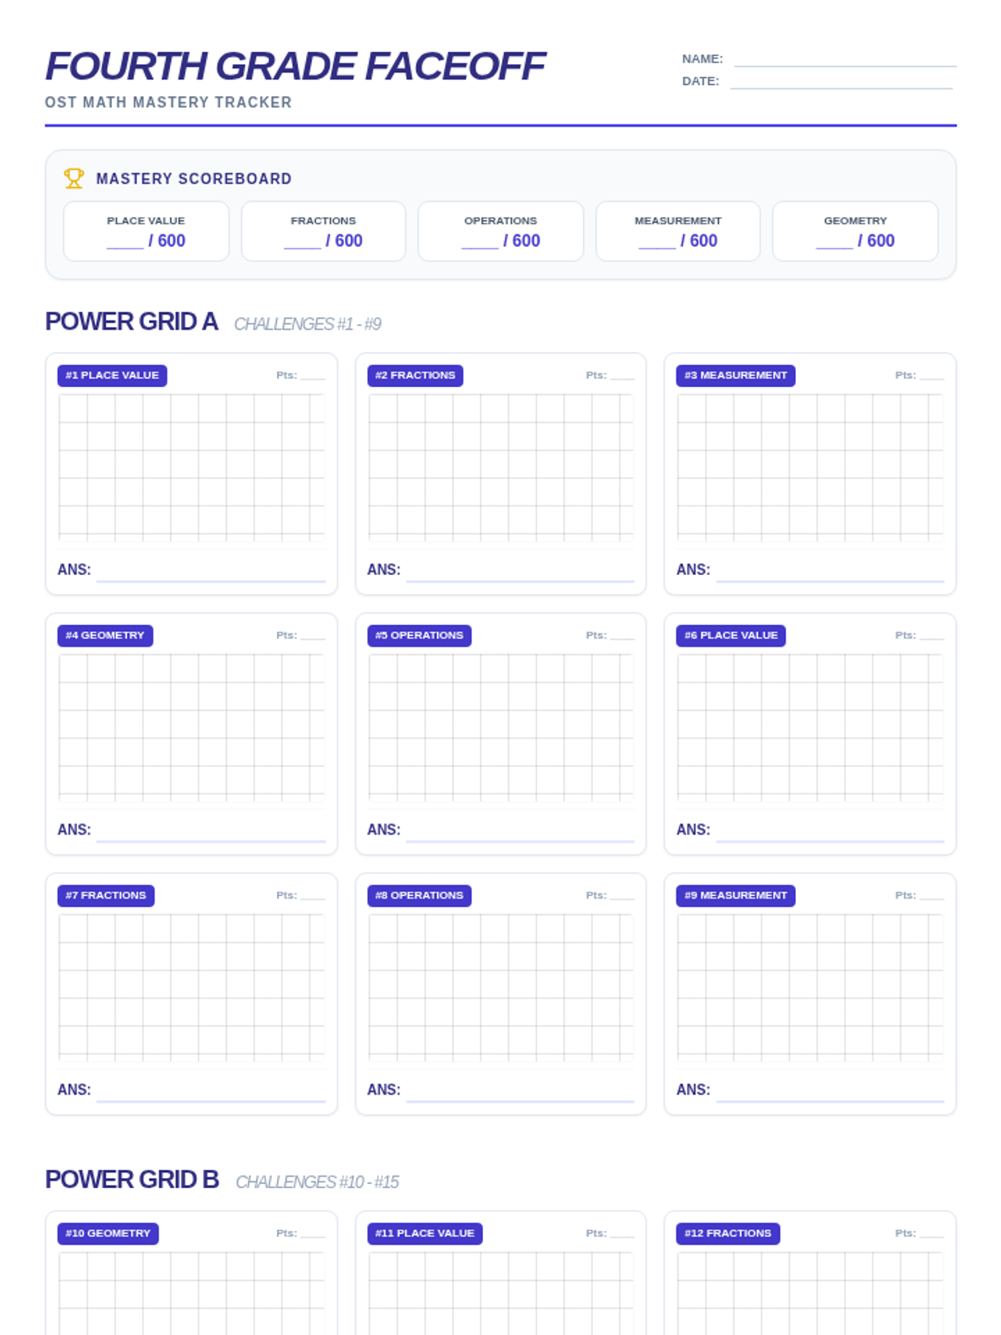
Task: Select the Operations score box
Action: pyautogui.click(x=500, y=231)
